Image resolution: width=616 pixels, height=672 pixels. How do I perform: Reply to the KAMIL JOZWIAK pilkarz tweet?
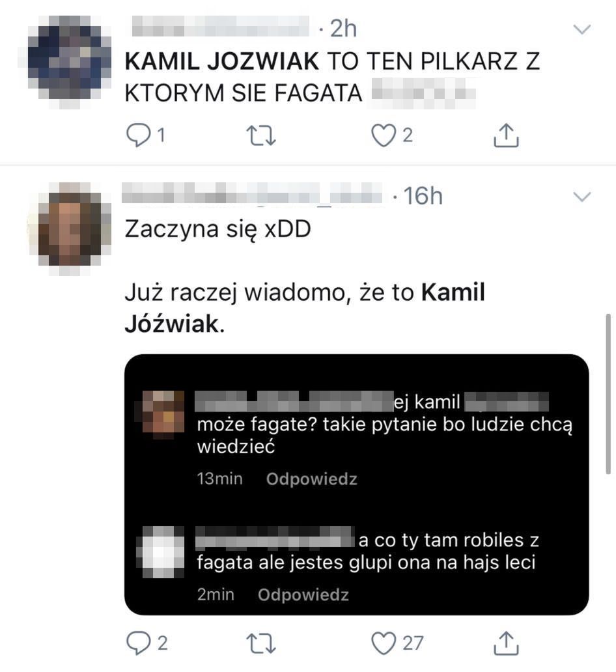click(x=137, y=136)
